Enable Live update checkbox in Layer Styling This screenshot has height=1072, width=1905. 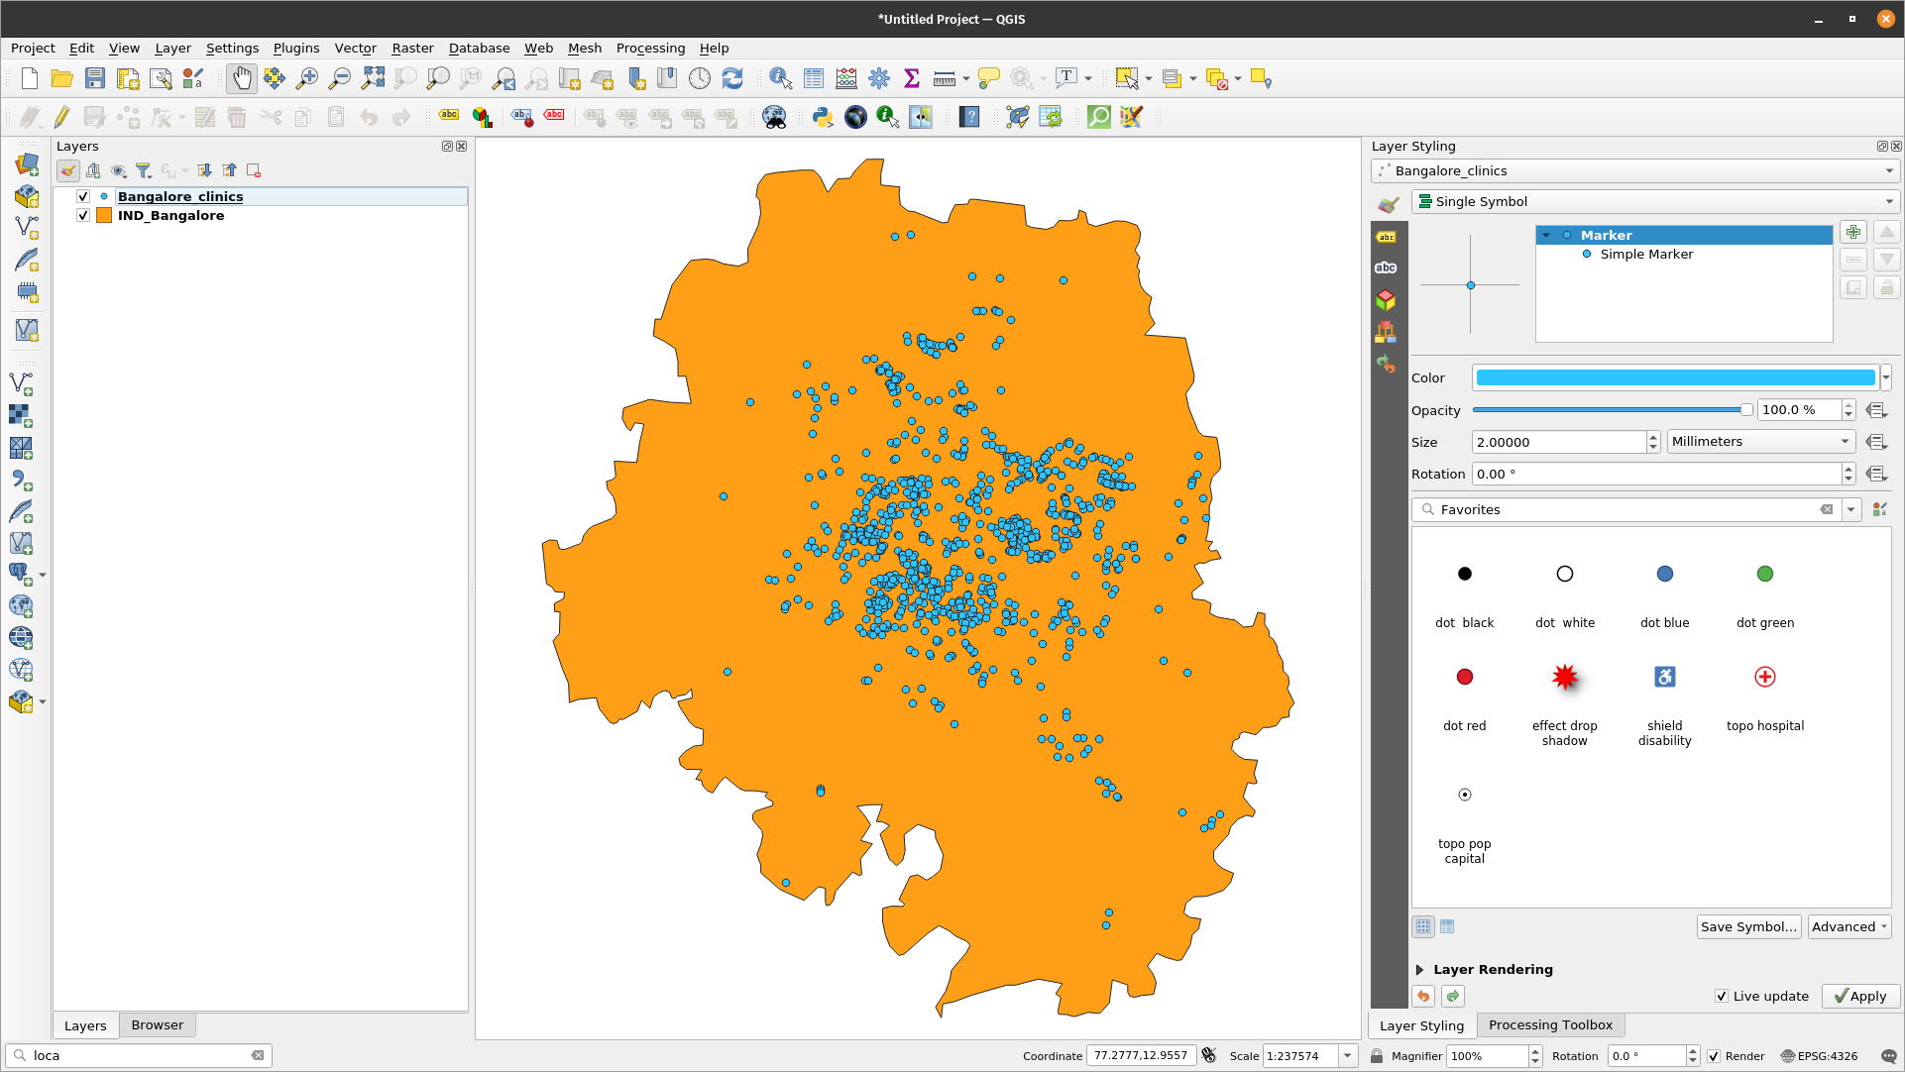(1724, 996)
